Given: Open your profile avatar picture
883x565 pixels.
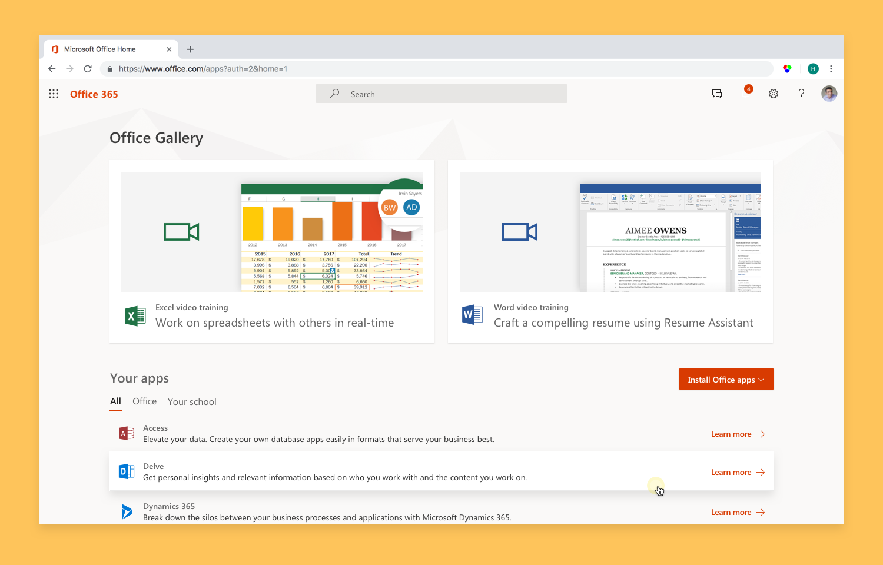Looking at the screenshot, I should (x=829, y=94).
